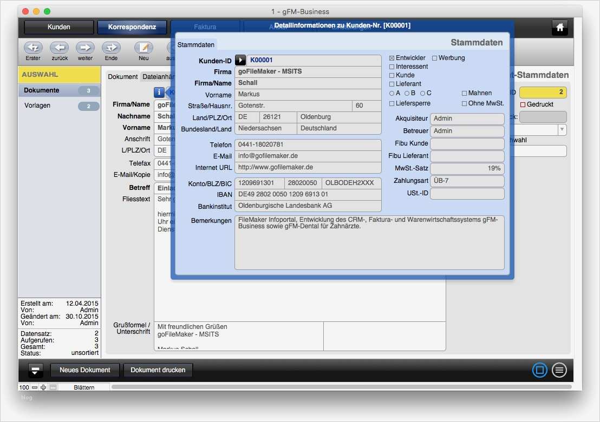
Task: Click the Bemerkungen text area
Action: click(x=369, y=243)
